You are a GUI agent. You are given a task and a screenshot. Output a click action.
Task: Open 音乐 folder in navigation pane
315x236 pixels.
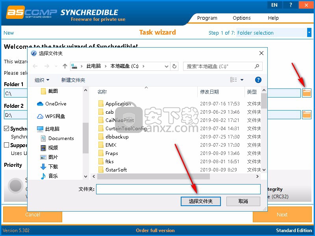(49, 176)
